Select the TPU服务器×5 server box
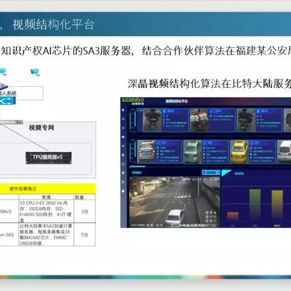 point(48,158)
